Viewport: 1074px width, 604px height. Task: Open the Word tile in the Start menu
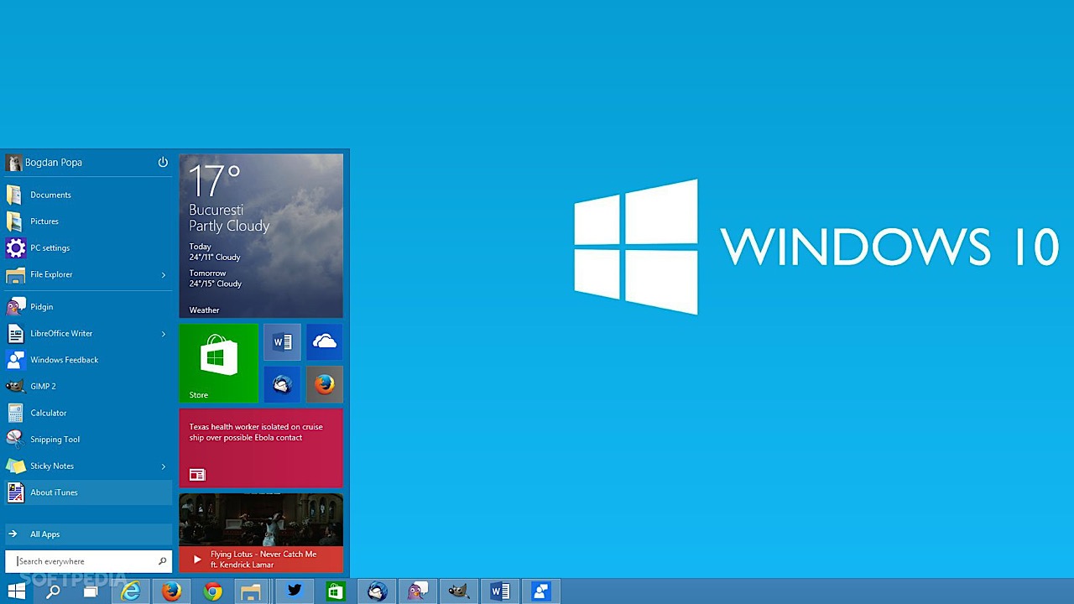(282, 341)
